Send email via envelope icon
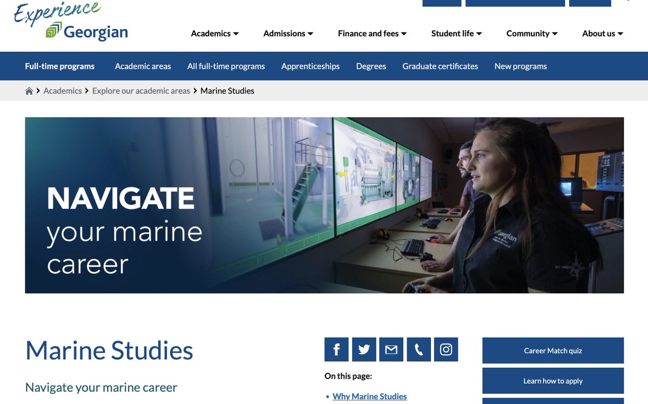Viewport: 648px width, 404px height. (x=391, y=349)
